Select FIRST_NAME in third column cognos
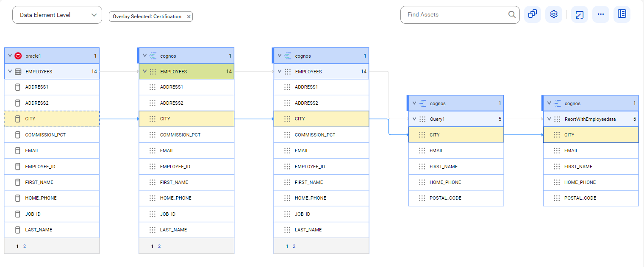Viewport: 644px width, 267px height. (321, 182)
